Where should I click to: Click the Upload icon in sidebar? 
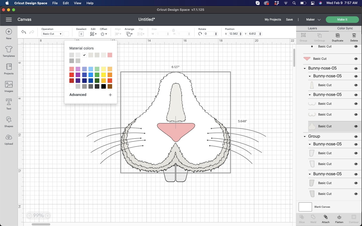tap(9, 140)
